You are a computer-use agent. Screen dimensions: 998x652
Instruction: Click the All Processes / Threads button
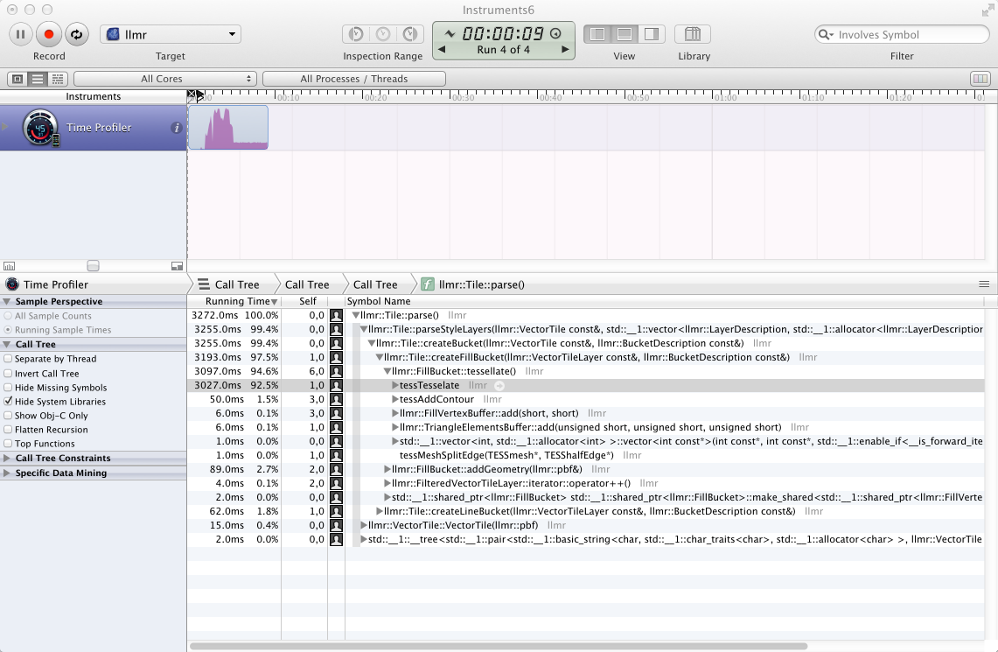point(353,79)
